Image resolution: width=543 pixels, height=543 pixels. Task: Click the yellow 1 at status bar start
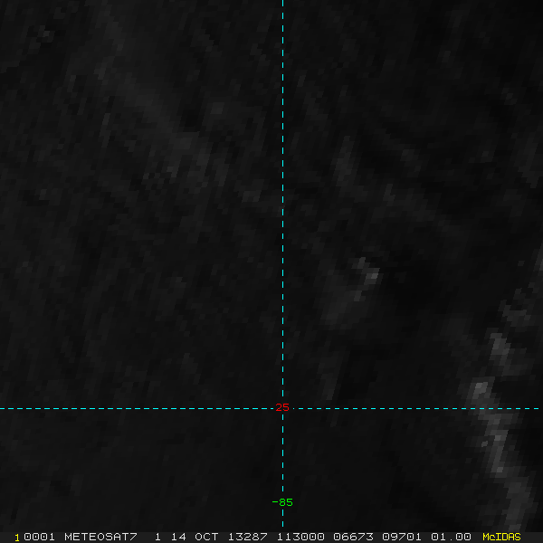coord(17,538)
